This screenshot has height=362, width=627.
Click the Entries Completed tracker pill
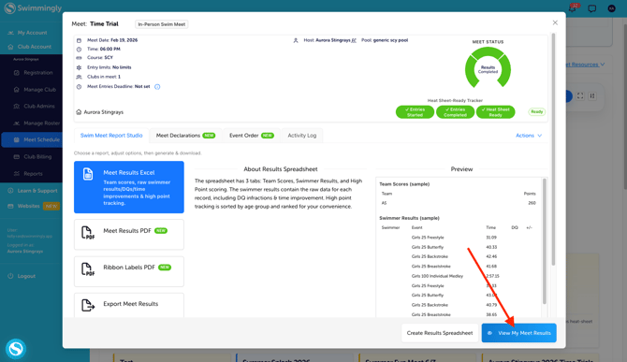[455, 112]
